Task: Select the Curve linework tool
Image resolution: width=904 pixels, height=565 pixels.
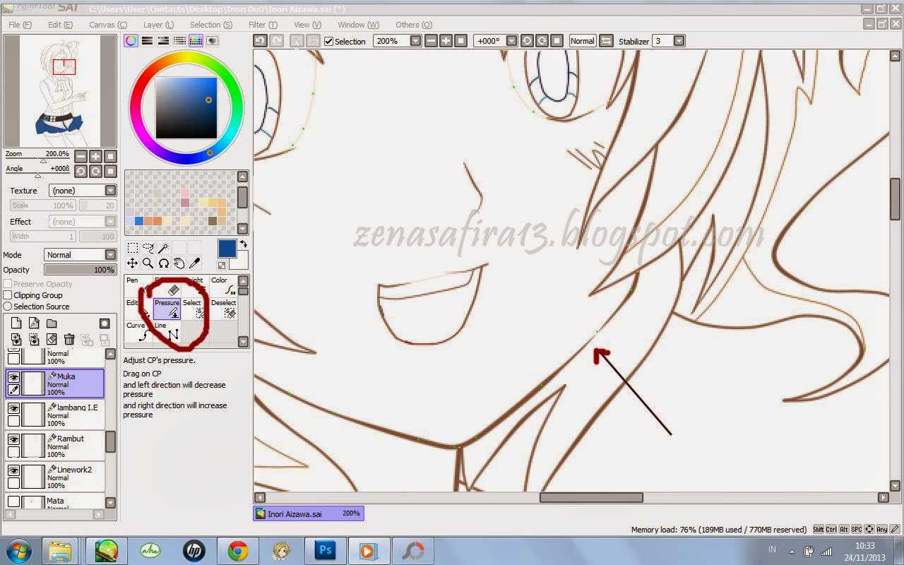Action: (x=138, y=332)
